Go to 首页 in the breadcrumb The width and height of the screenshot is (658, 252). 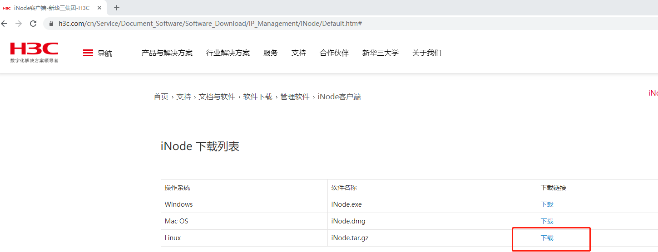[x=161, y=97]
